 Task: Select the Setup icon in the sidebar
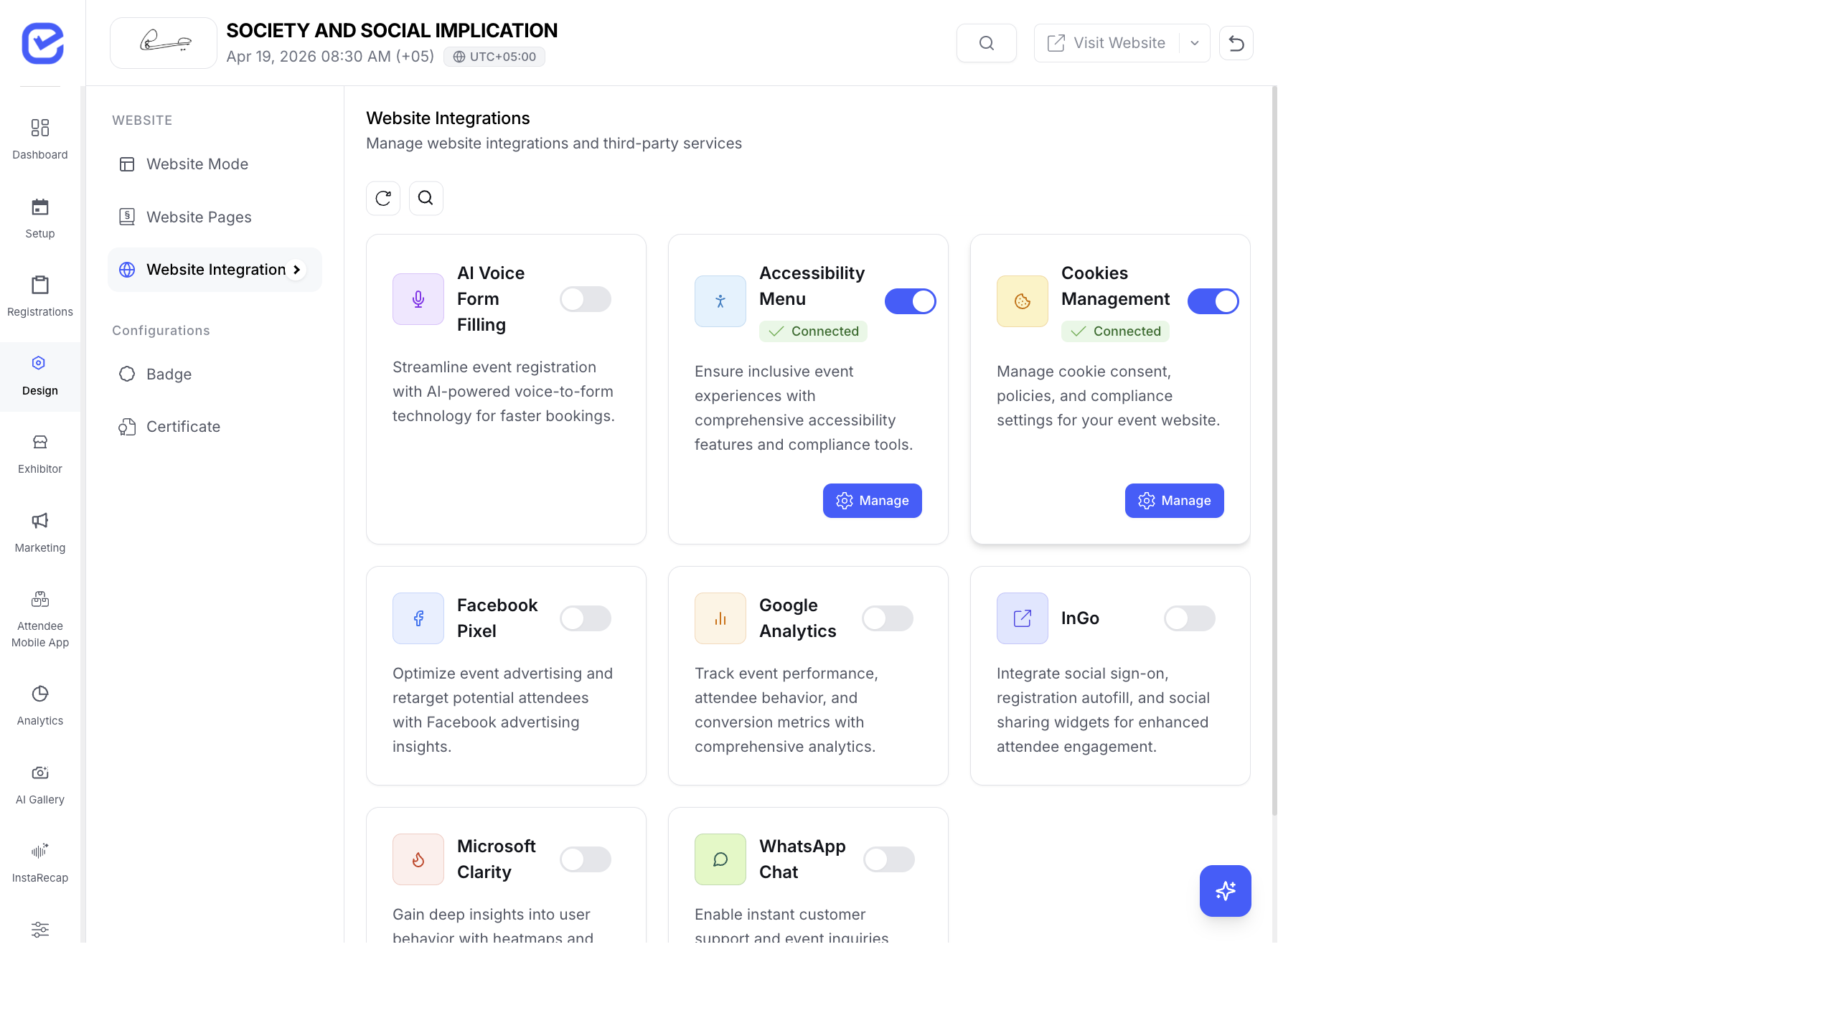[x=39, y=216]
